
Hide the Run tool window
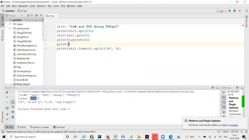pos(217,87)
